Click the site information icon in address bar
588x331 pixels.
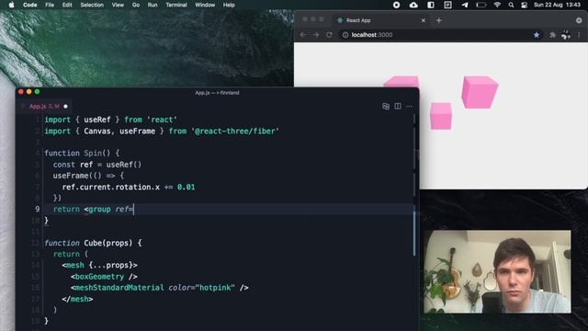[345, 35]
